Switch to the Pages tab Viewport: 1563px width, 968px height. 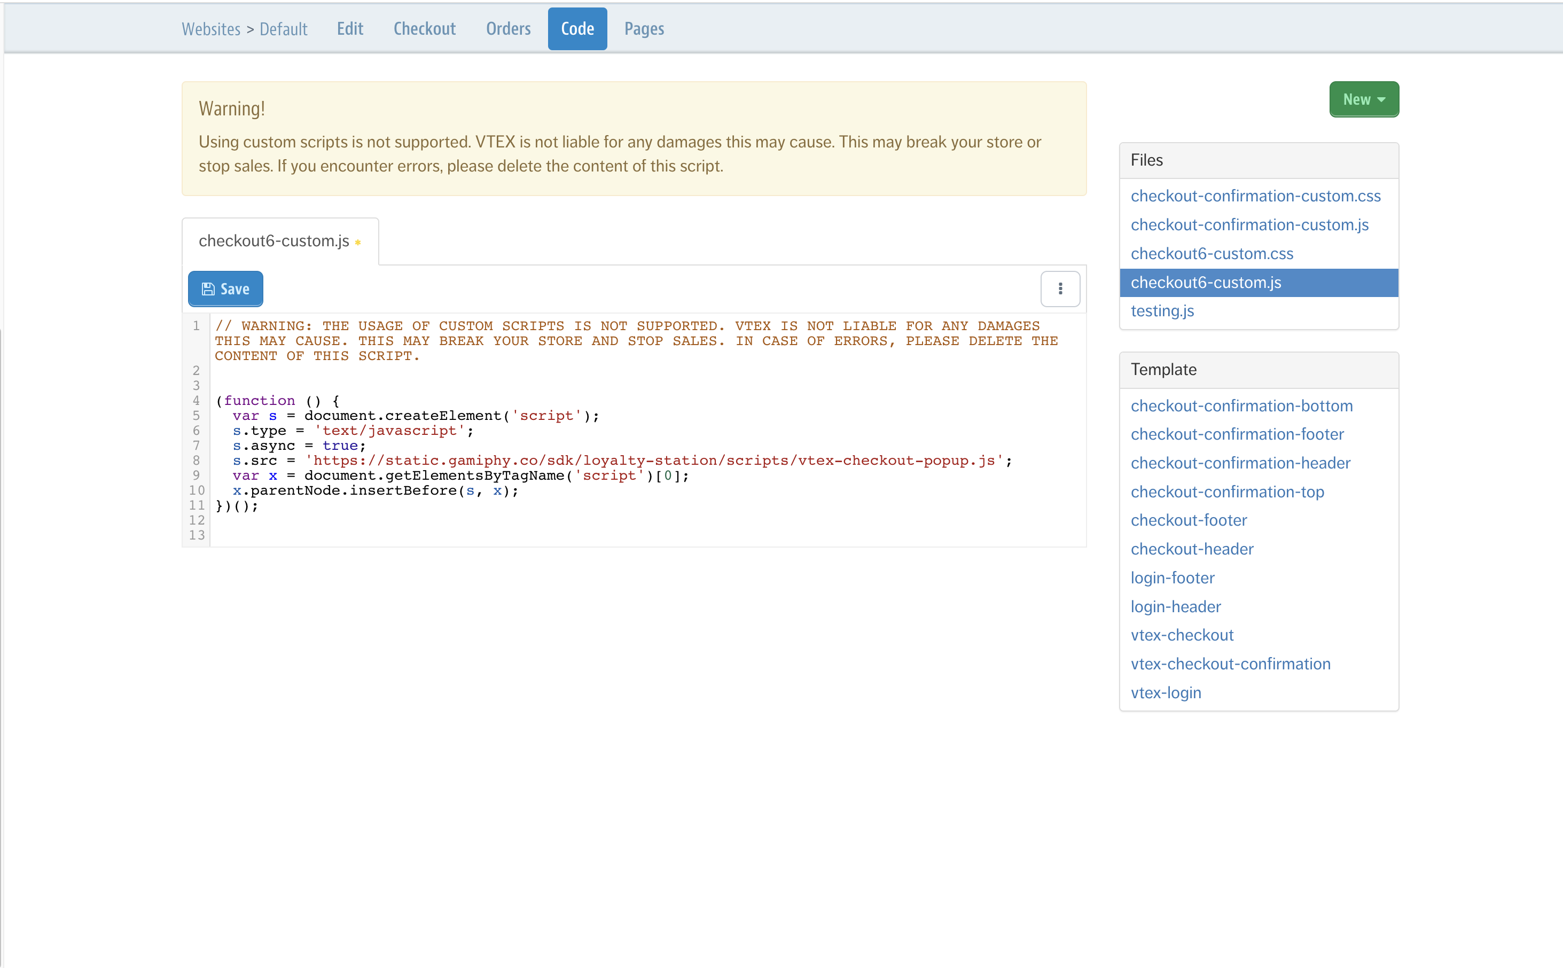[x=644, y=29]
